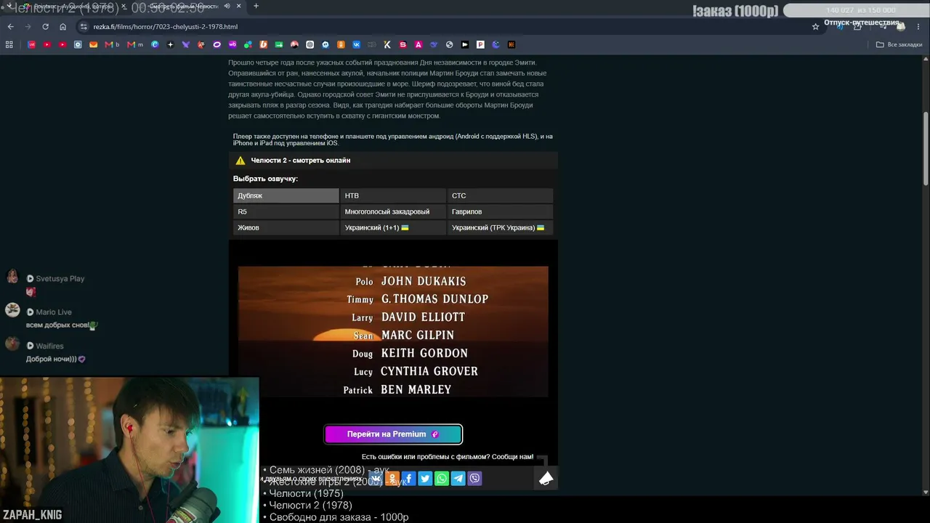Viewport: 930px width, 523px height.
Task: Go back to the previous page
Action: (10, 27)
